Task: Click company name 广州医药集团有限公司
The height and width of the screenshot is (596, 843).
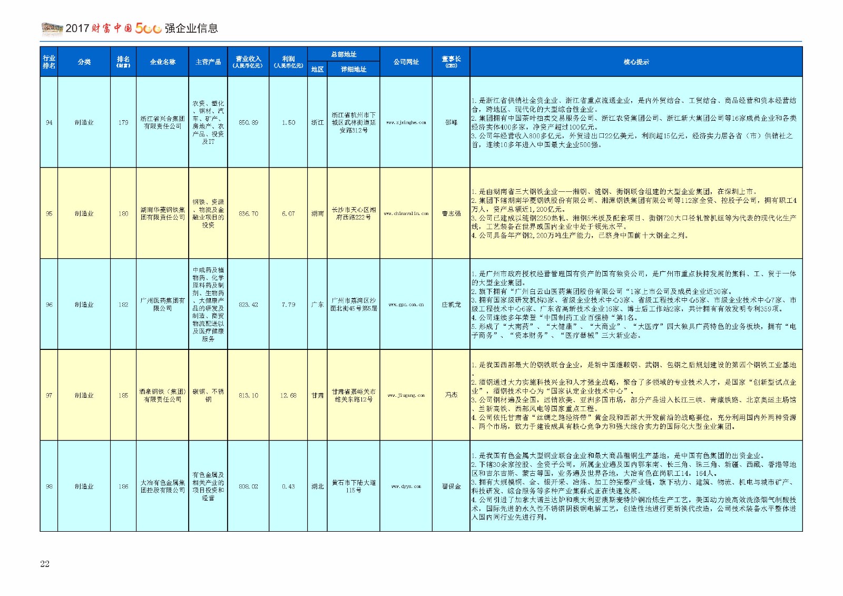Action: click(162, 305)
